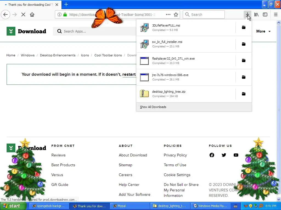Open Cookie Settings link

[177, 175]
